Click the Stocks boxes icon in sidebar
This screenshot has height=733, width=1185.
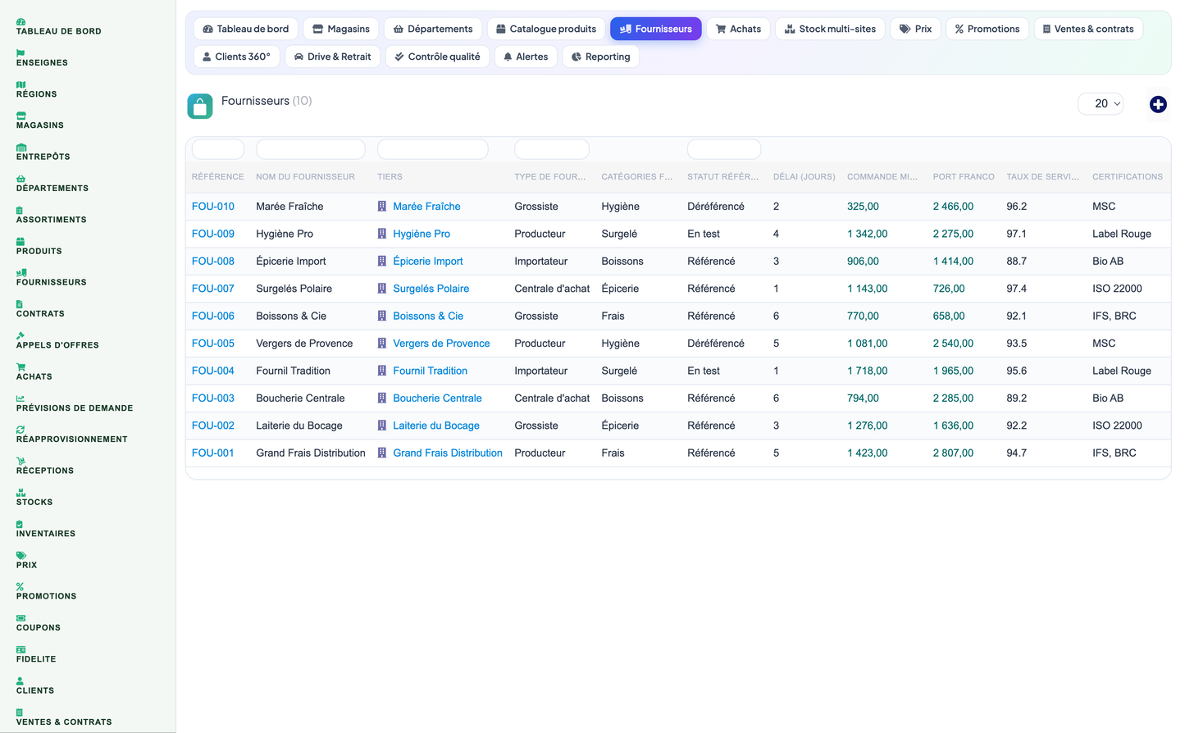point(21,493)
